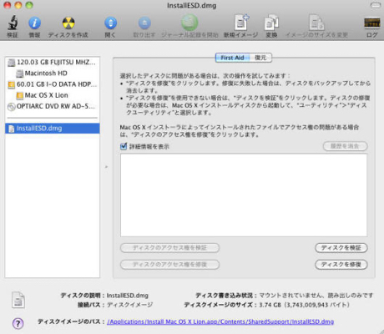
Task: Click inside the First Aid log text area
Action: (244, 195)
